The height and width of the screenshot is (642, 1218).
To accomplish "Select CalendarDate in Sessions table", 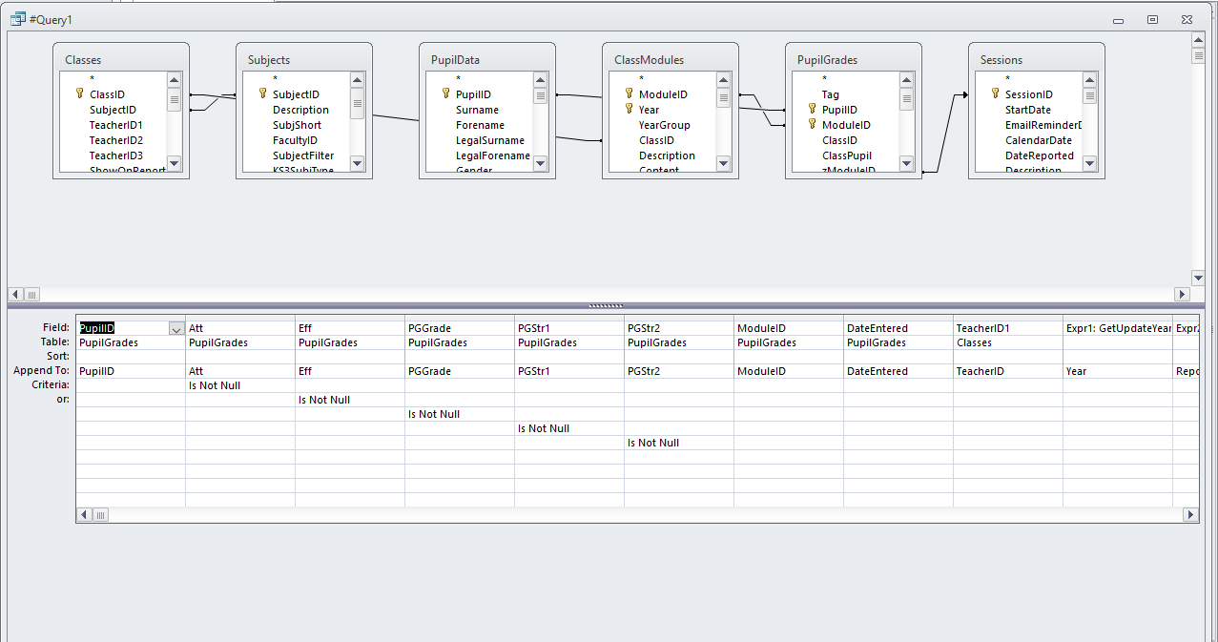I will tap(1039, 140).
